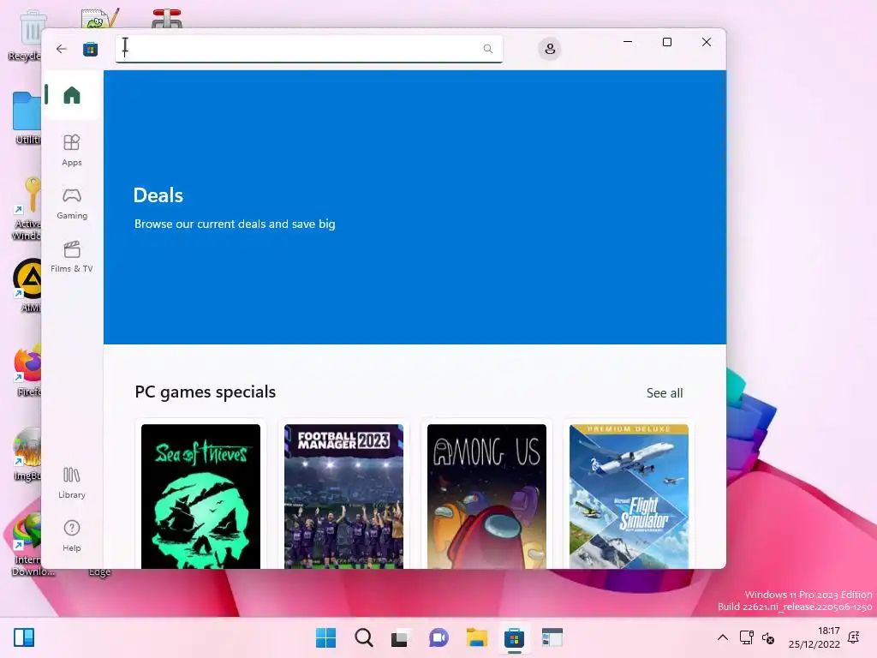Open the Windows Start button
877x658 pixels.
[x=325, y=637]
